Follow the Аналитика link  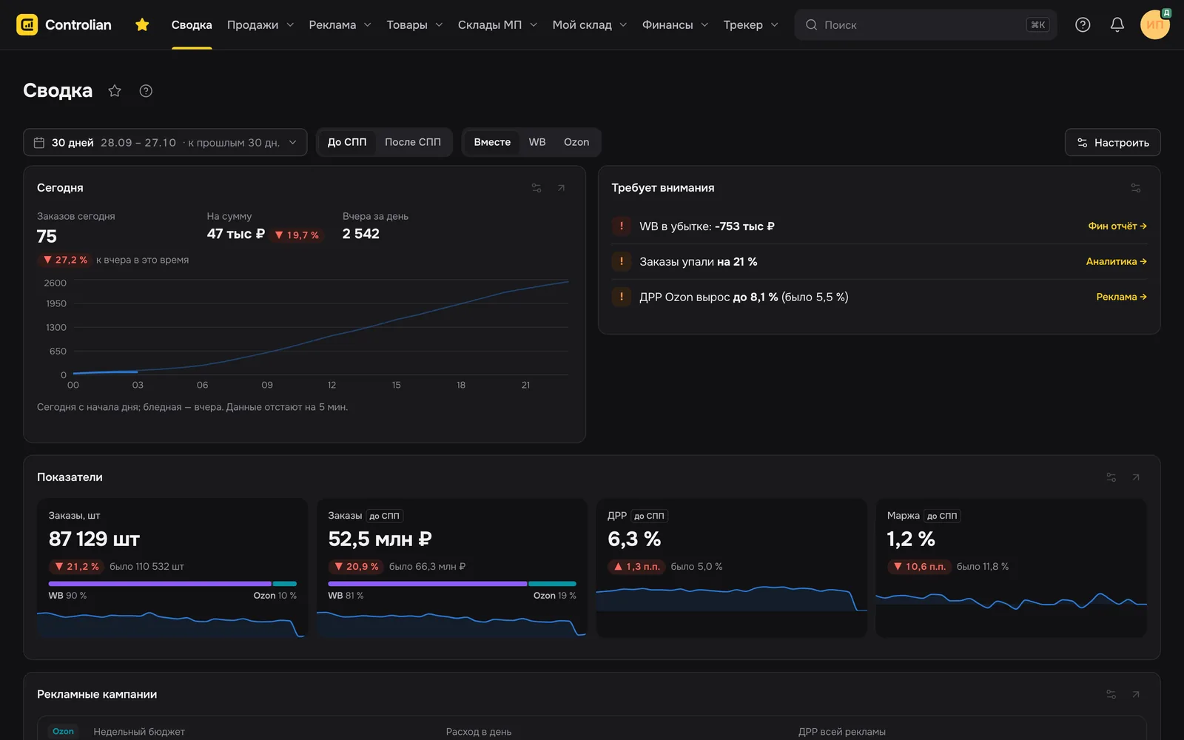pos(1117,261)
